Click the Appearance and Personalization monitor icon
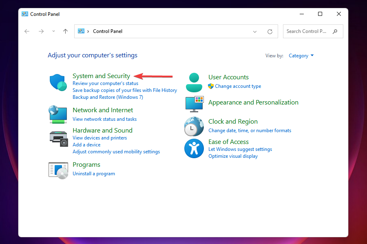The width and height of the screenshot is (367, 244). coord(195,104)
